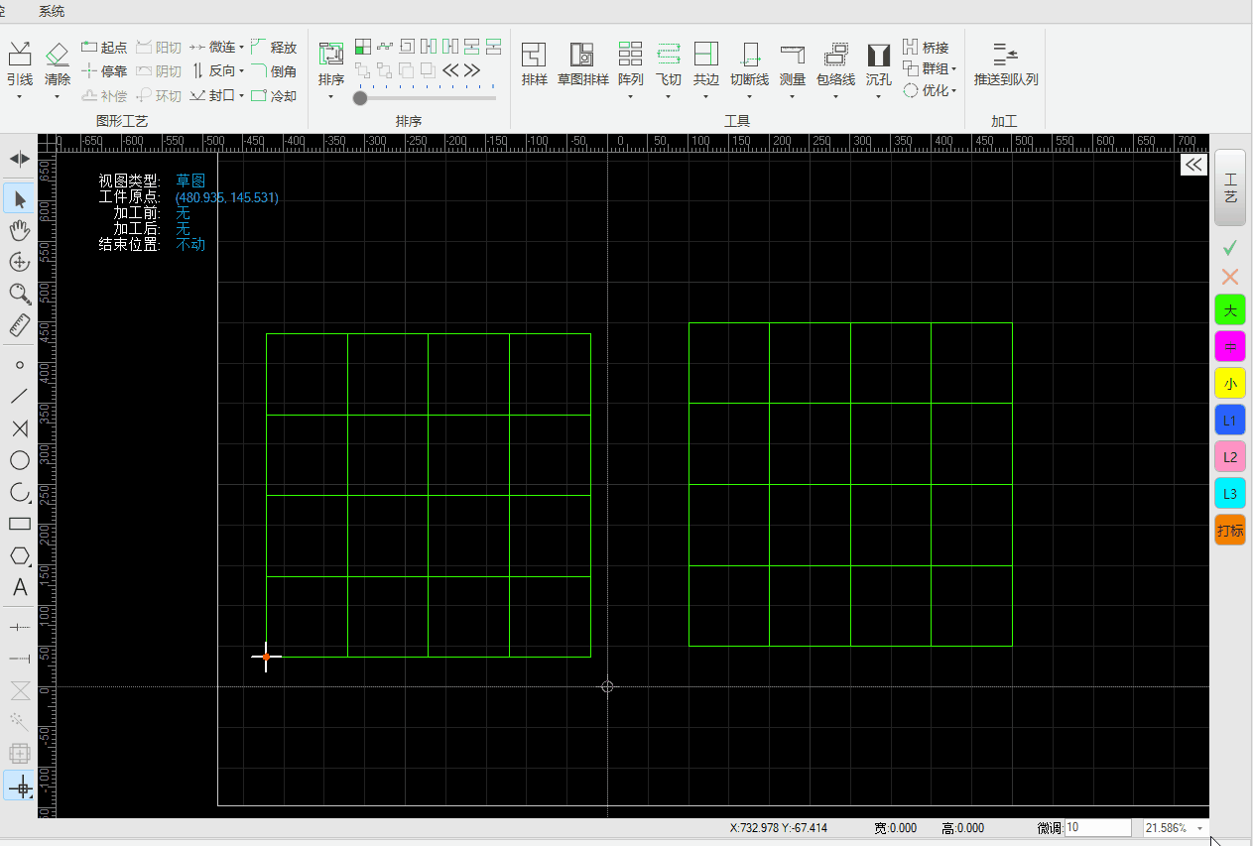Click the status bar X Y coordinates readout
The image size is (1253, 846).
pos(779,828)
